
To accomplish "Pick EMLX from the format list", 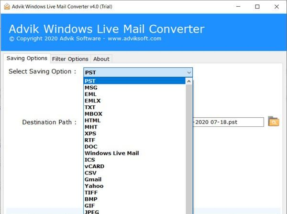I will (x=134, y=101).
